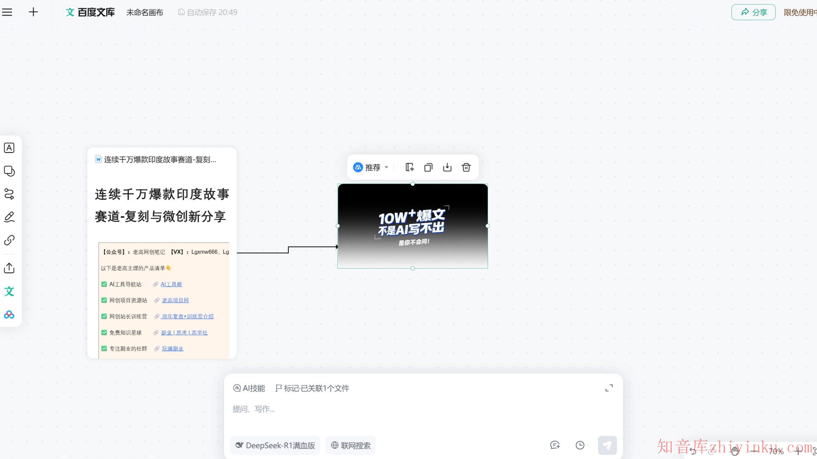Toggle the 网创项目资源站 checkbox
This screenshot has height=459, width=817.
[104, 300]
